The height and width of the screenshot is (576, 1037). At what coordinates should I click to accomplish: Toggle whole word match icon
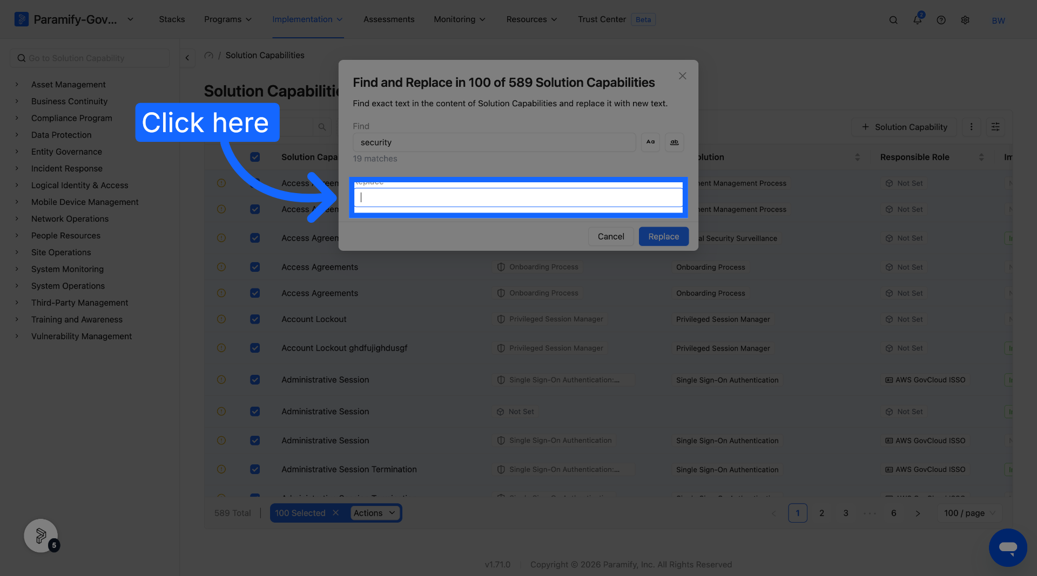coord(674,142)
